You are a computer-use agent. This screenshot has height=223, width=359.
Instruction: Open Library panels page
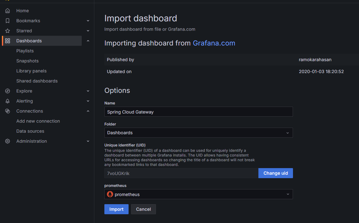coord(31,71)
